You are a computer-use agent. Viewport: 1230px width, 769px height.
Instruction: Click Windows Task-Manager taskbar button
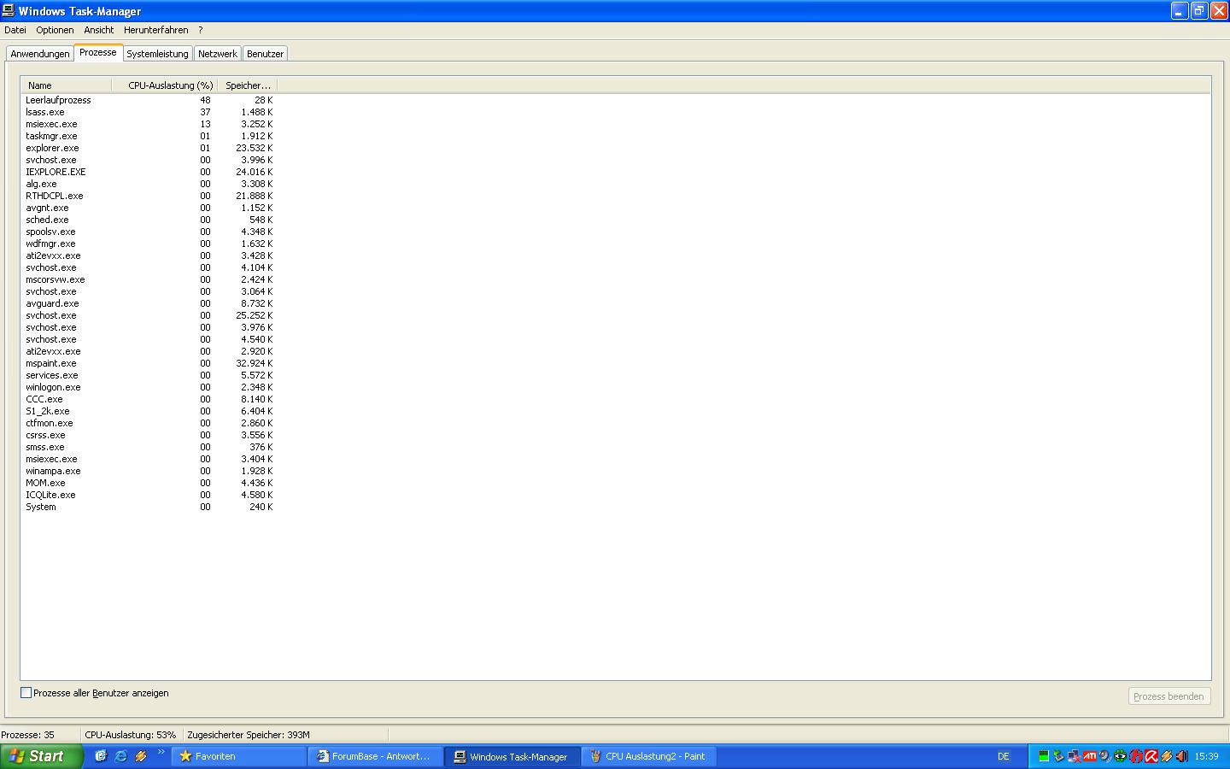tap(512, 756)
